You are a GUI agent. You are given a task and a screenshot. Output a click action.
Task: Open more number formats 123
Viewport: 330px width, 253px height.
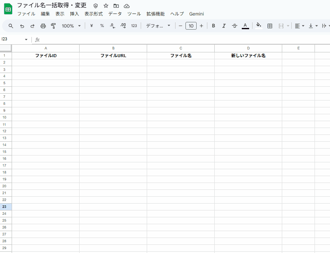134,26
